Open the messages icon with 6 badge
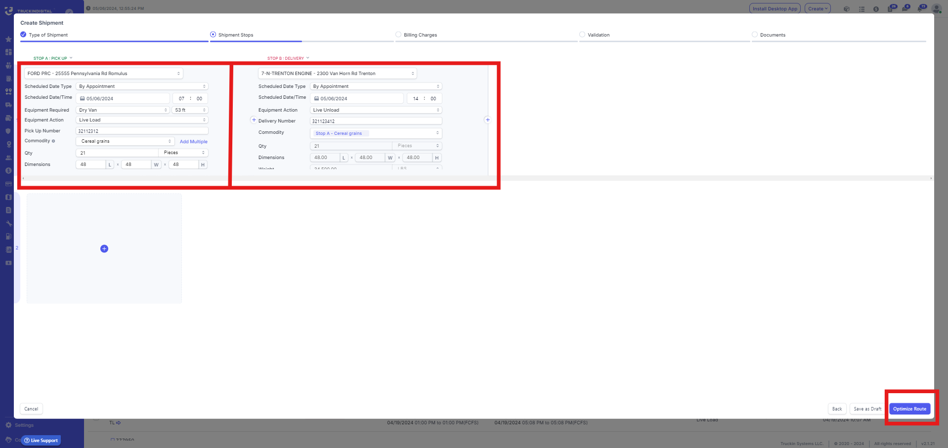The image size is (948, 448). [x=905, y=8]
